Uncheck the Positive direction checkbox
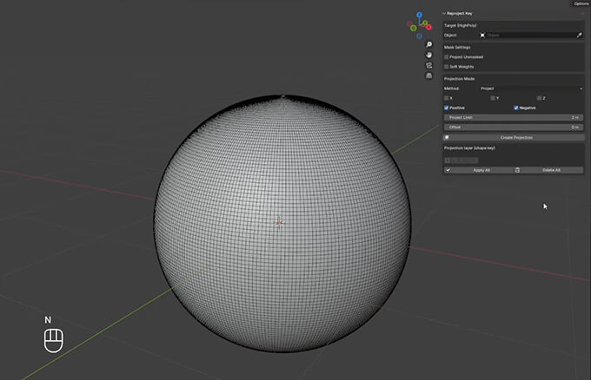Image resolution: width=591 pixels, height=380 pixels. [x=447, y=108]
